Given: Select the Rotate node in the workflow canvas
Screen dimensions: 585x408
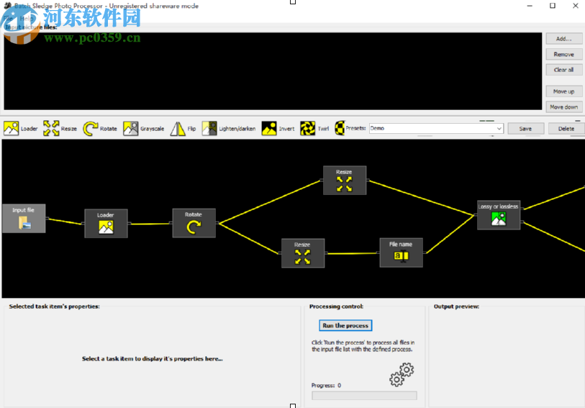Looking at the screenshot, I should (194, 223).
